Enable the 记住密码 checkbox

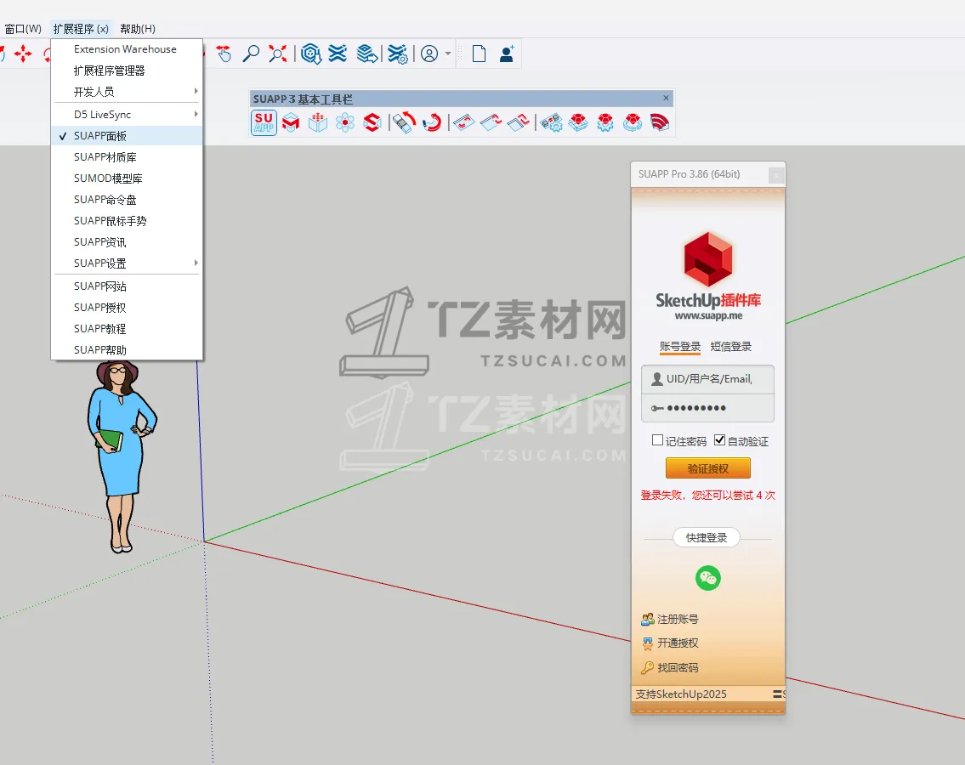pyautogui.click(x=657, y=440)
